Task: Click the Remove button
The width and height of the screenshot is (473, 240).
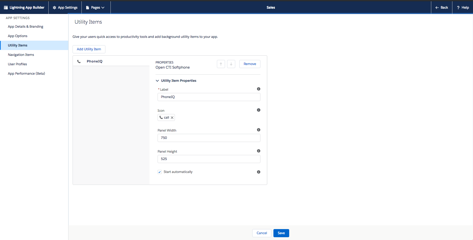Action: (249, 64)
